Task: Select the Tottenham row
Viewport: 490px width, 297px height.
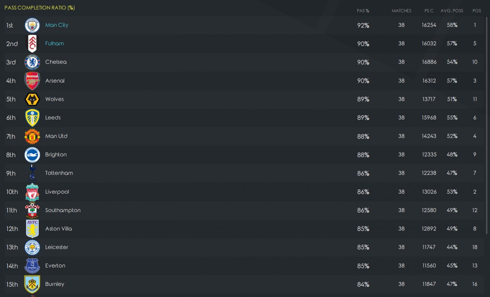Action: [244, 173]
